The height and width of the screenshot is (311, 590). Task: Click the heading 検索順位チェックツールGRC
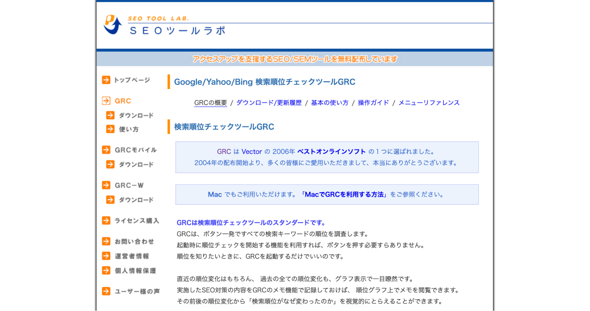coord(224,127)
